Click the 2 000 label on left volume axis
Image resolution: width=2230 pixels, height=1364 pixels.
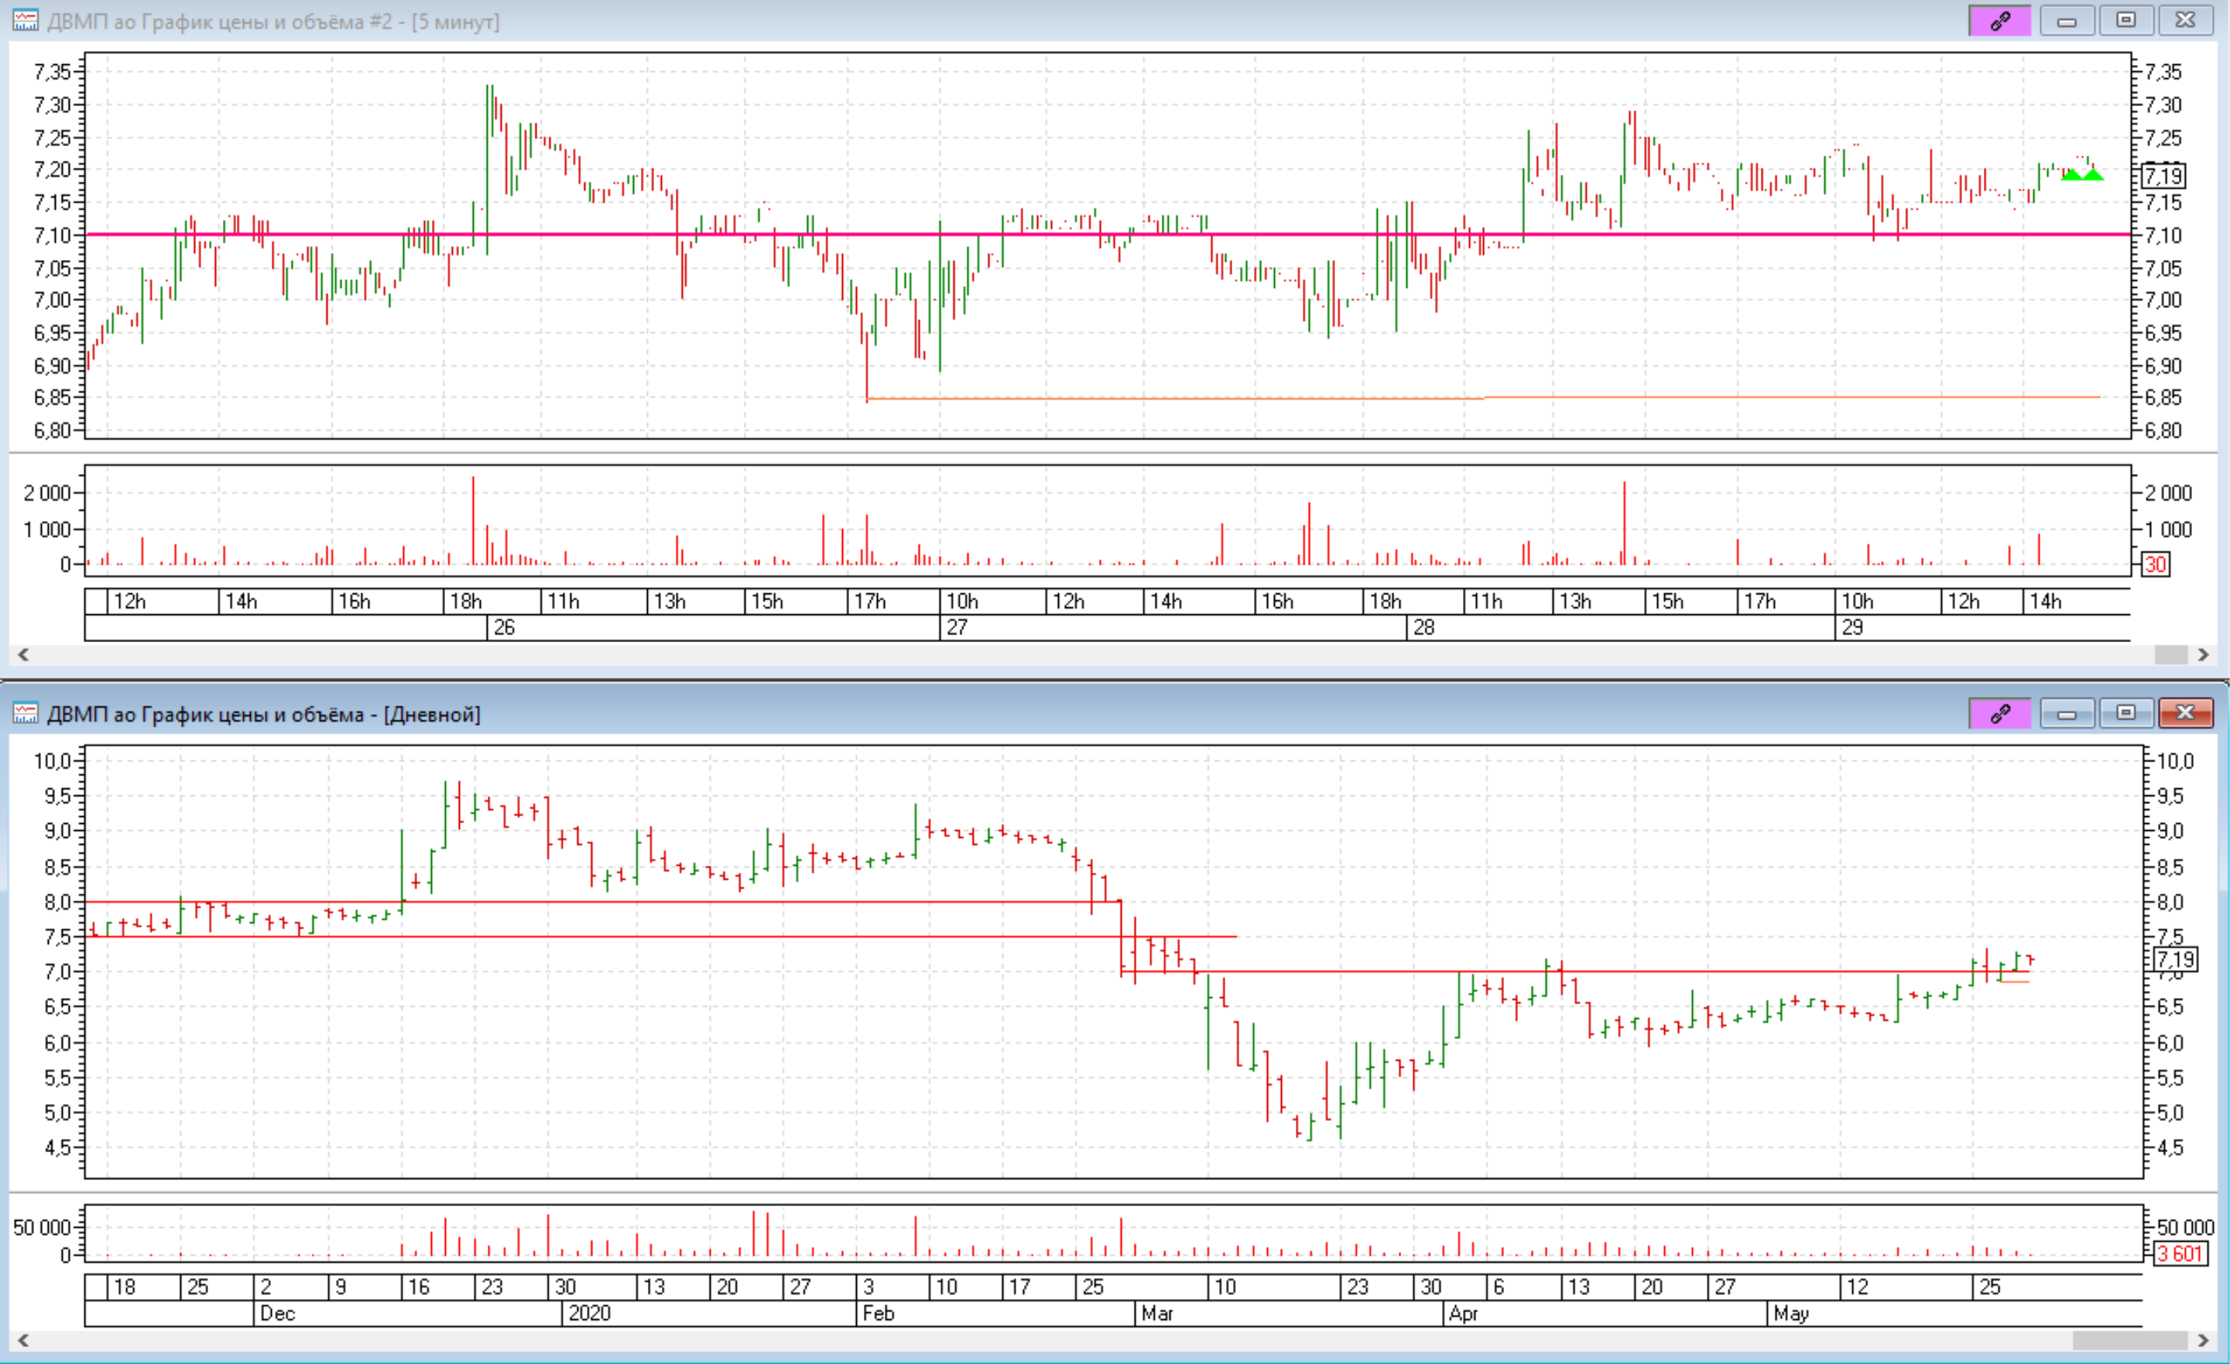click(47, 494)
